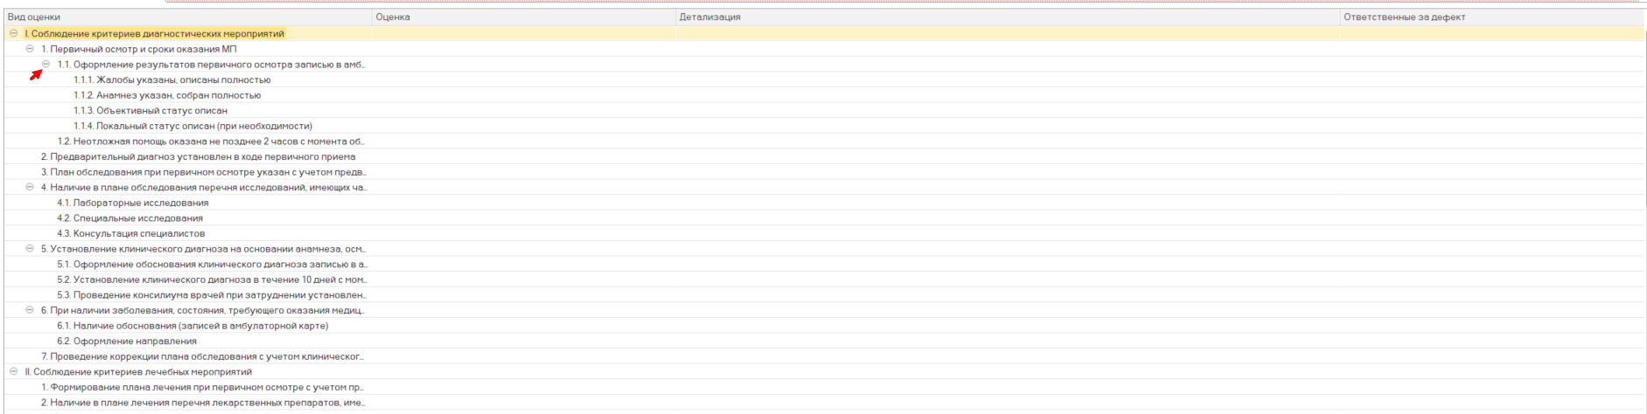Screen dimensions: 1647x414
Task: Select row 1.1.2. Анамнез указан, собран полностью
Action: coord(166,95)
